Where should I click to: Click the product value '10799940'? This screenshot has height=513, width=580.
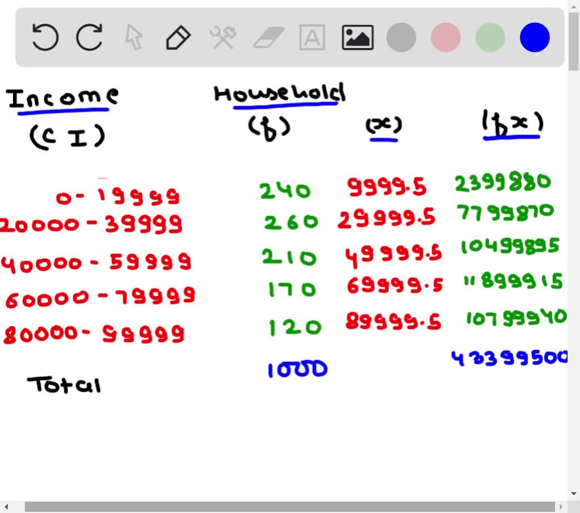point(517,318)
